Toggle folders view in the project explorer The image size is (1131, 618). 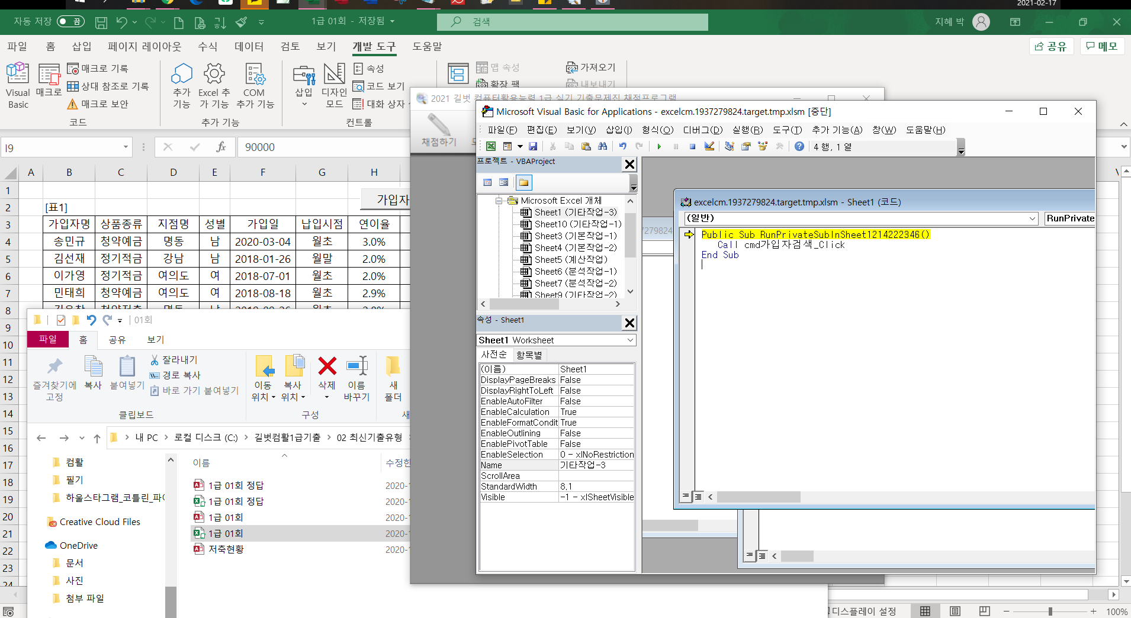(x=523, y=182)
